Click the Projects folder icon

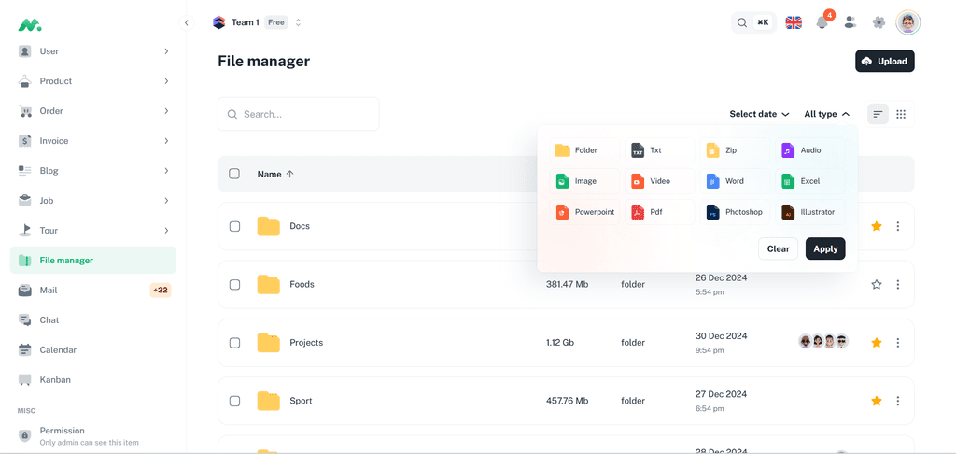[268, 343]
